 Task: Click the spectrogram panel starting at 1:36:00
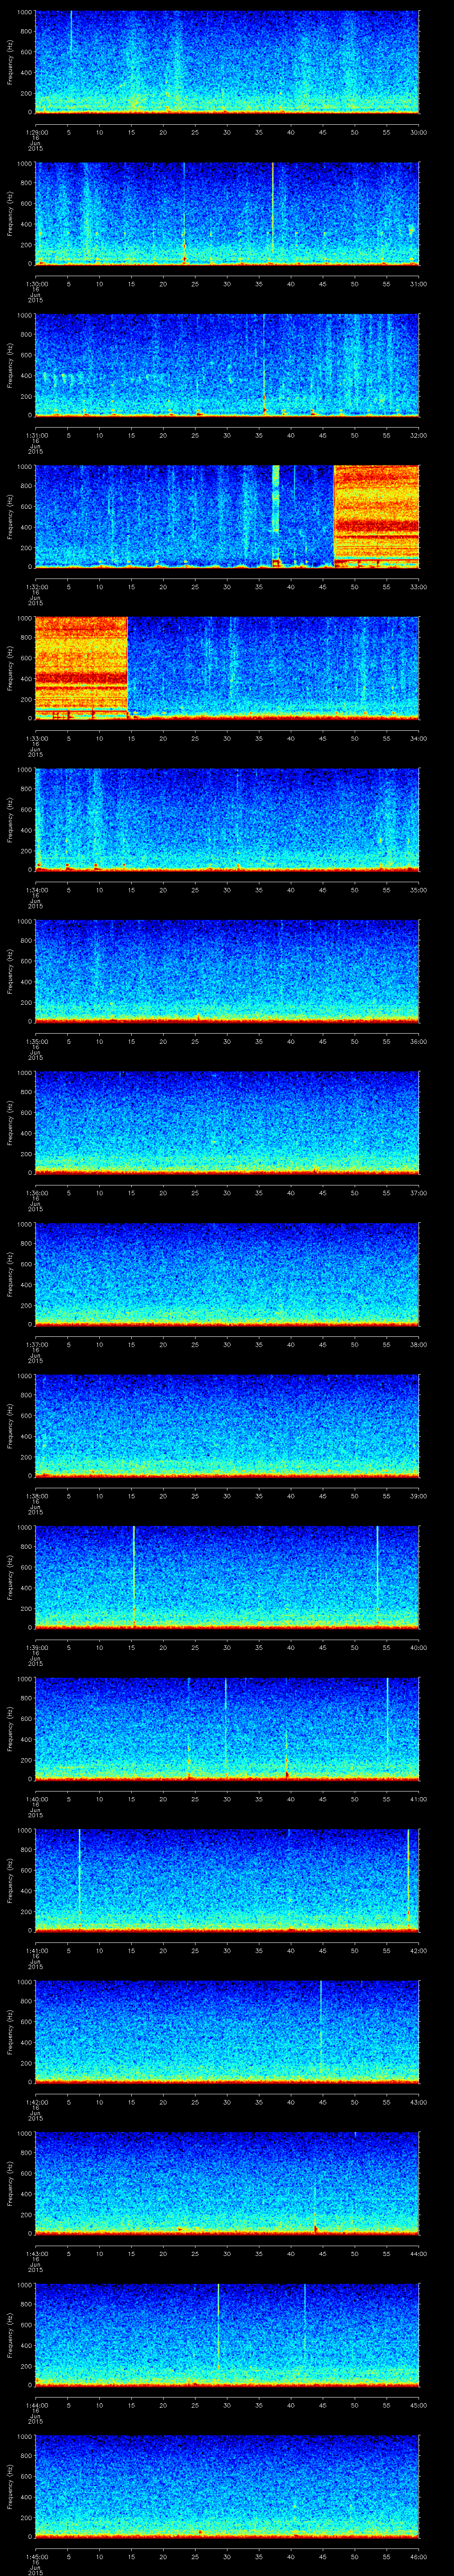[x=227, y=1123]
